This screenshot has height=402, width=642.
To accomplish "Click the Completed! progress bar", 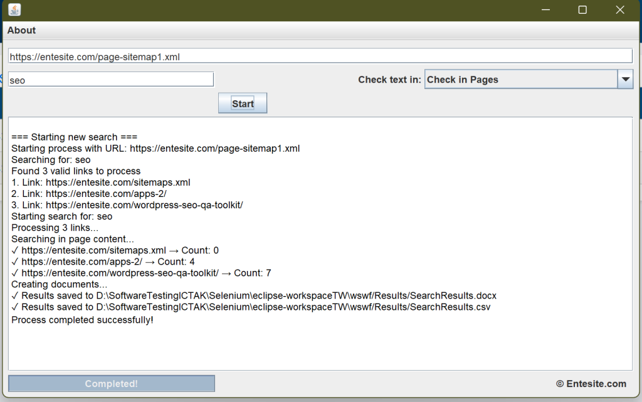I will (x=112, y=384).
